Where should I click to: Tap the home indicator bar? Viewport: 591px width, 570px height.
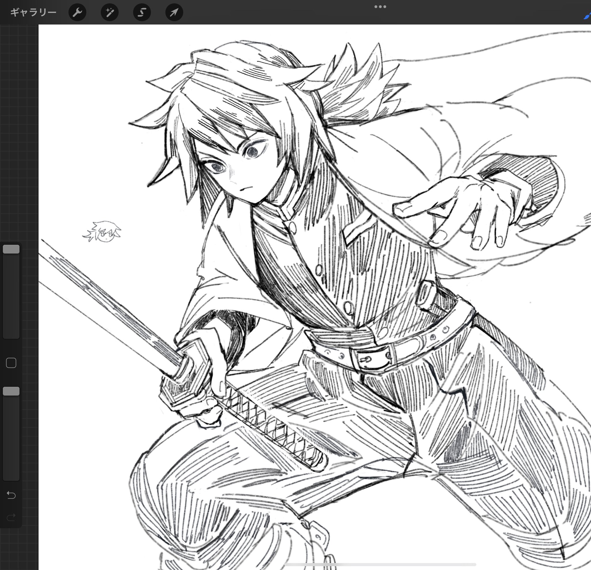(380, 564)
